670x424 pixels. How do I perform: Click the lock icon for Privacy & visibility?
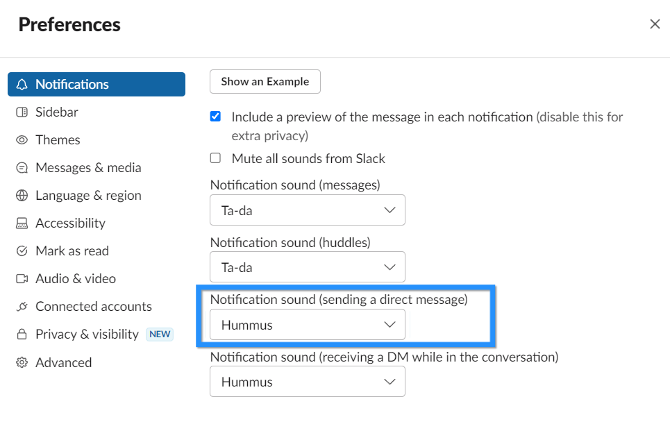pyautogui.click(x=22, y=334)
